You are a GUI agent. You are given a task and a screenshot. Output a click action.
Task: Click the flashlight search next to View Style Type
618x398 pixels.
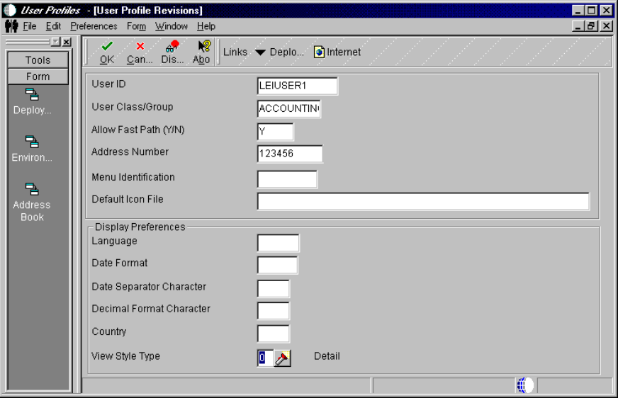(283, 358)
